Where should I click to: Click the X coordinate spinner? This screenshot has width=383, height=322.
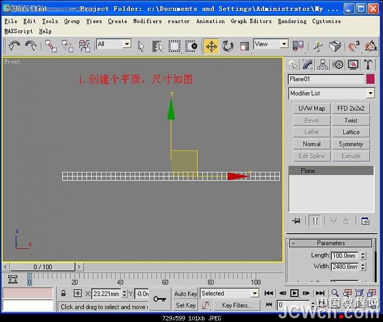(124, 294)
